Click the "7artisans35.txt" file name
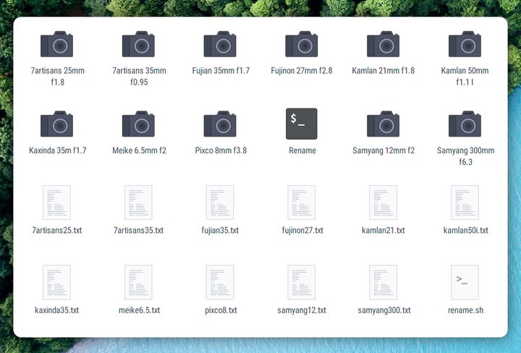The width and height of the screenshot is (521, 353). [138, 230]
